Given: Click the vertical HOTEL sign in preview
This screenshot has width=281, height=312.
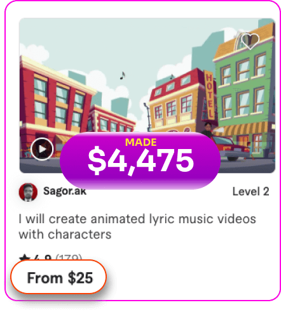Looking at the screenshot, I should click(x=209, y=95).
